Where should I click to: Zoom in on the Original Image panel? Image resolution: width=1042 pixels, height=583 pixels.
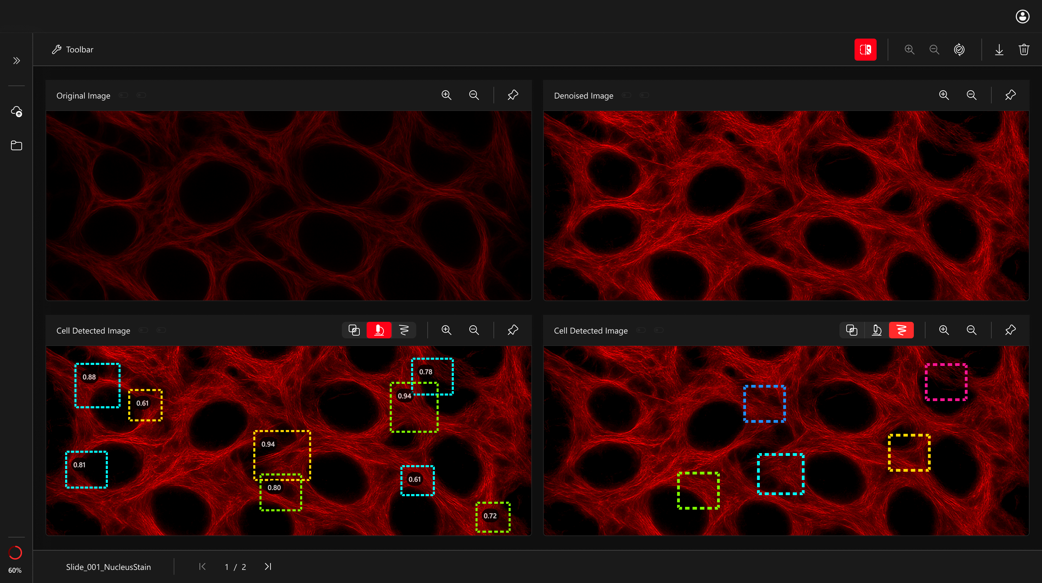click(446, 95)
